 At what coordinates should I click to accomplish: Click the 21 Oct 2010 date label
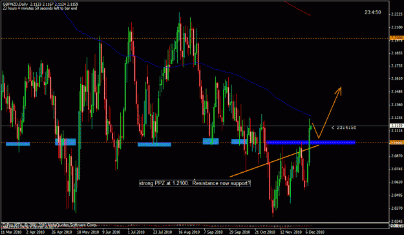point(264,232)
